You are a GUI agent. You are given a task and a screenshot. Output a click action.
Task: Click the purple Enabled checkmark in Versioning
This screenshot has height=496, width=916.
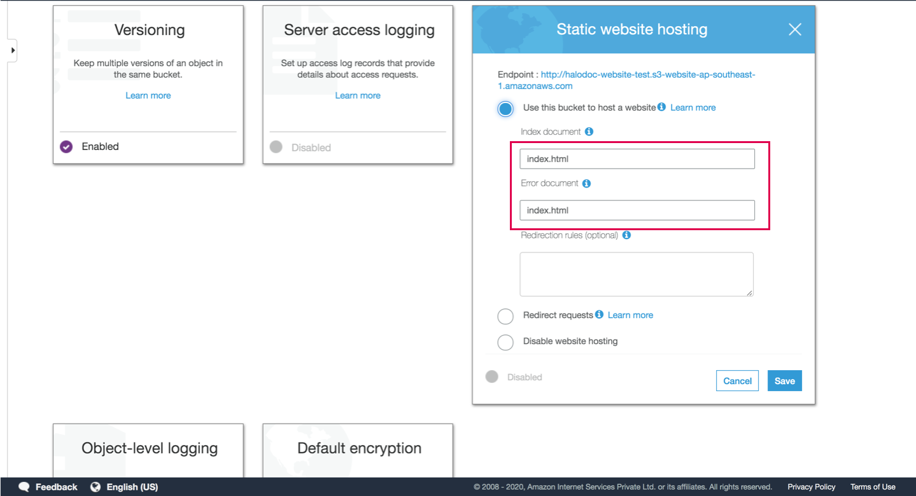pos(66,147)
